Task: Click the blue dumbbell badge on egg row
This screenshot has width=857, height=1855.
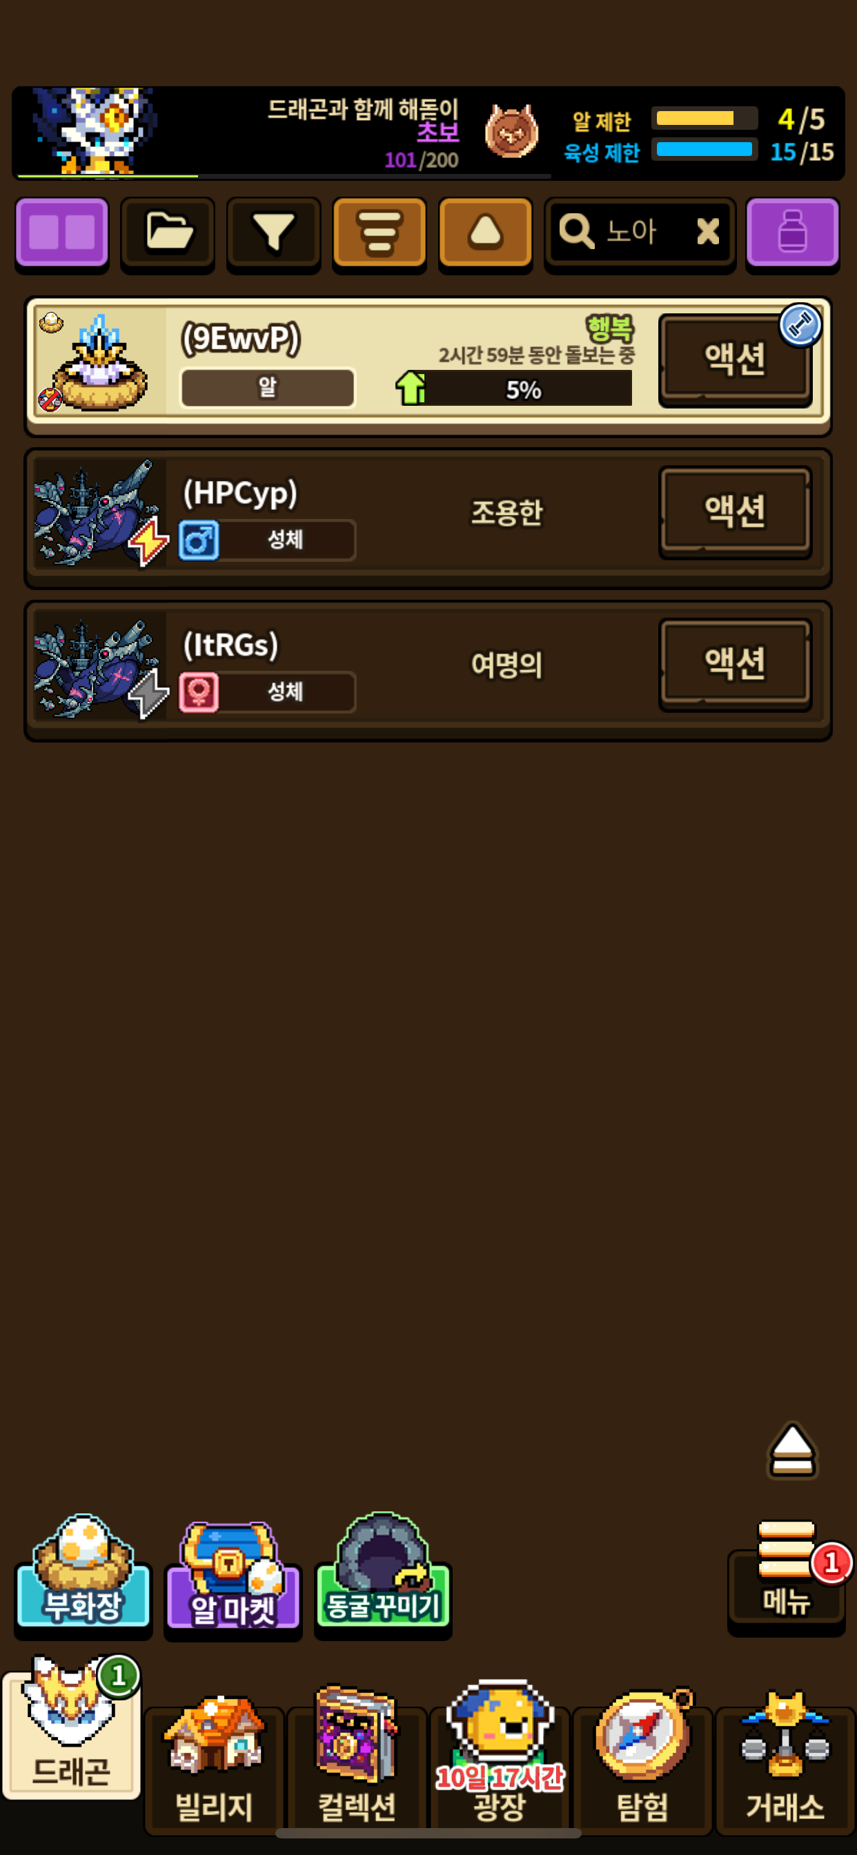Action: tap(800, 326)
